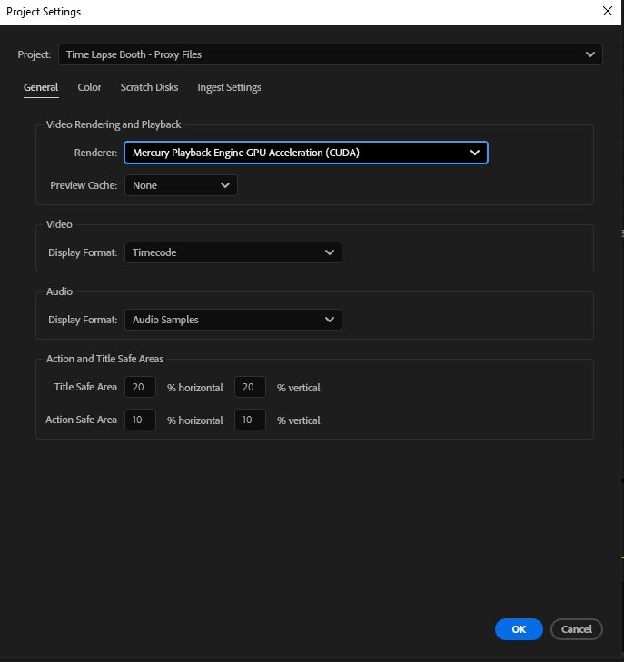Click the Action Safe Area horizontal field
624x662 pixels.
140,420
